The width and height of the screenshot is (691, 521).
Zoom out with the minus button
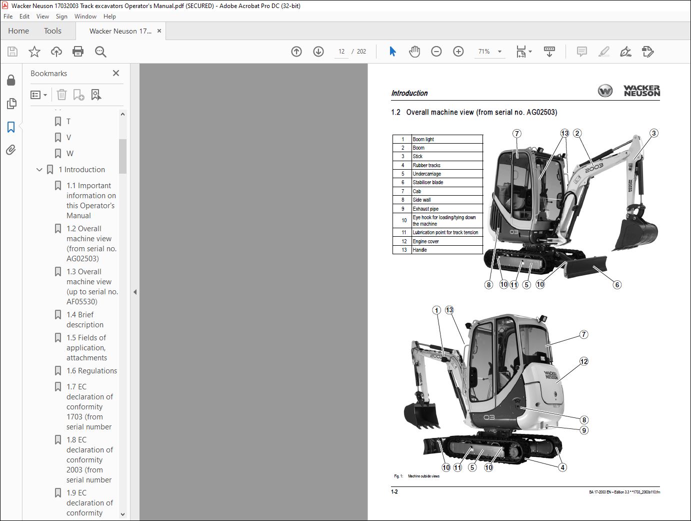point(436,52)
